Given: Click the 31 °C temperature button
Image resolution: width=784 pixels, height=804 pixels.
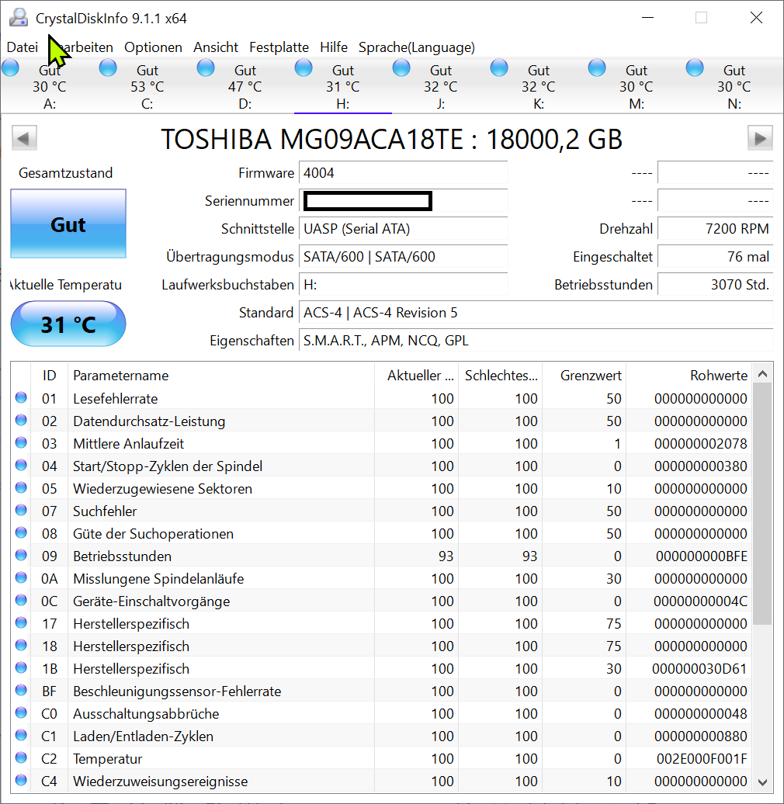Looking at the screenshot, I should [68, 324].
